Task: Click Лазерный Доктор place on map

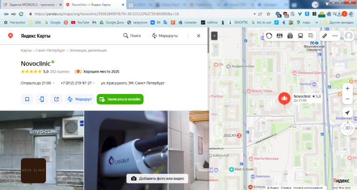Action: (x=309, y=73)
